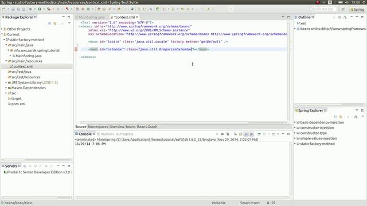The height and width of the screenshot is (206, 367).
Task: Select the info.owczarek.springtutorial package
Action: coord(36,50)
